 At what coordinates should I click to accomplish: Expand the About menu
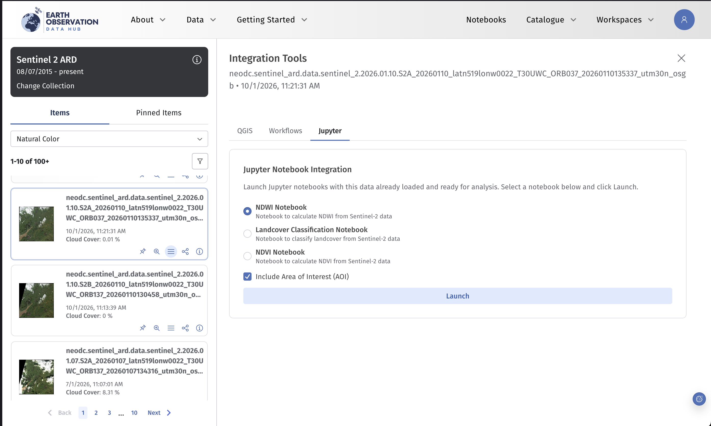[x=148, y=20]
